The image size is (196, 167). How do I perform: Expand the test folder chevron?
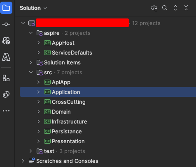(x=31, y=151)
